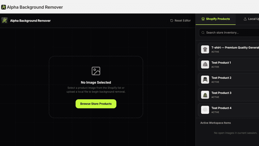Image resolution: width=259 pixels, height=146 pixels.
Task: Click the upload icon in the Local Upload tab
Action: coord(245,19)
